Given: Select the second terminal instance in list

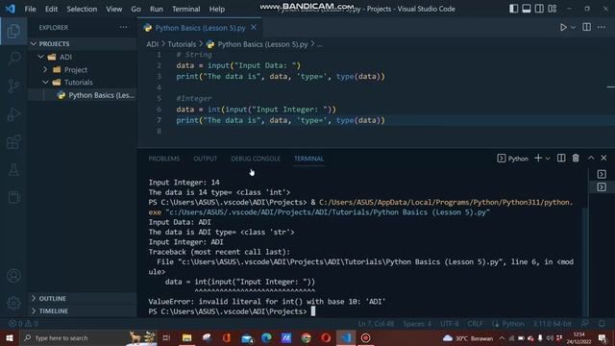Looking at the screenshot, I should [602, 187].
